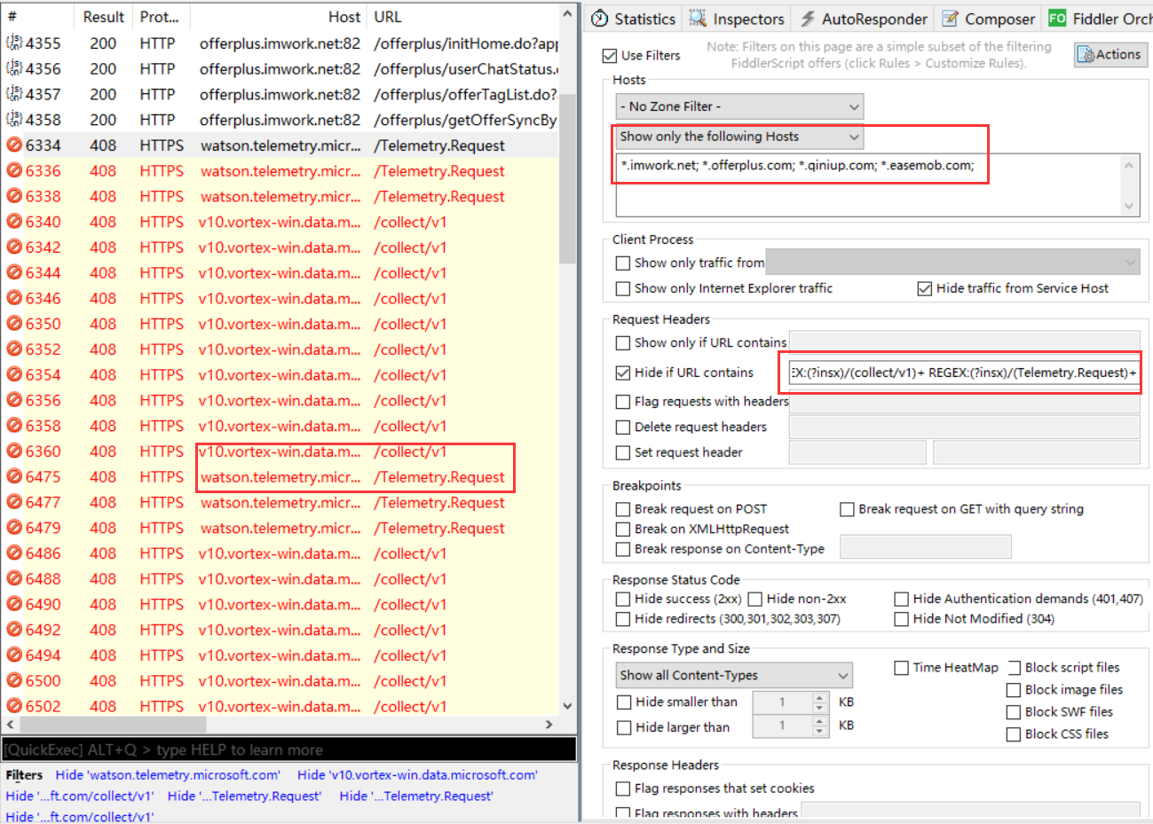
Task: Open the Fiddler Orchestra tab
Action: 1099,19
